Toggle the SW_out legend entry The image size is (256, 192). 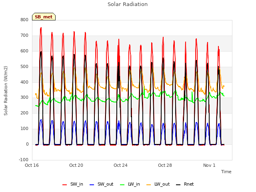click(101, 184)
